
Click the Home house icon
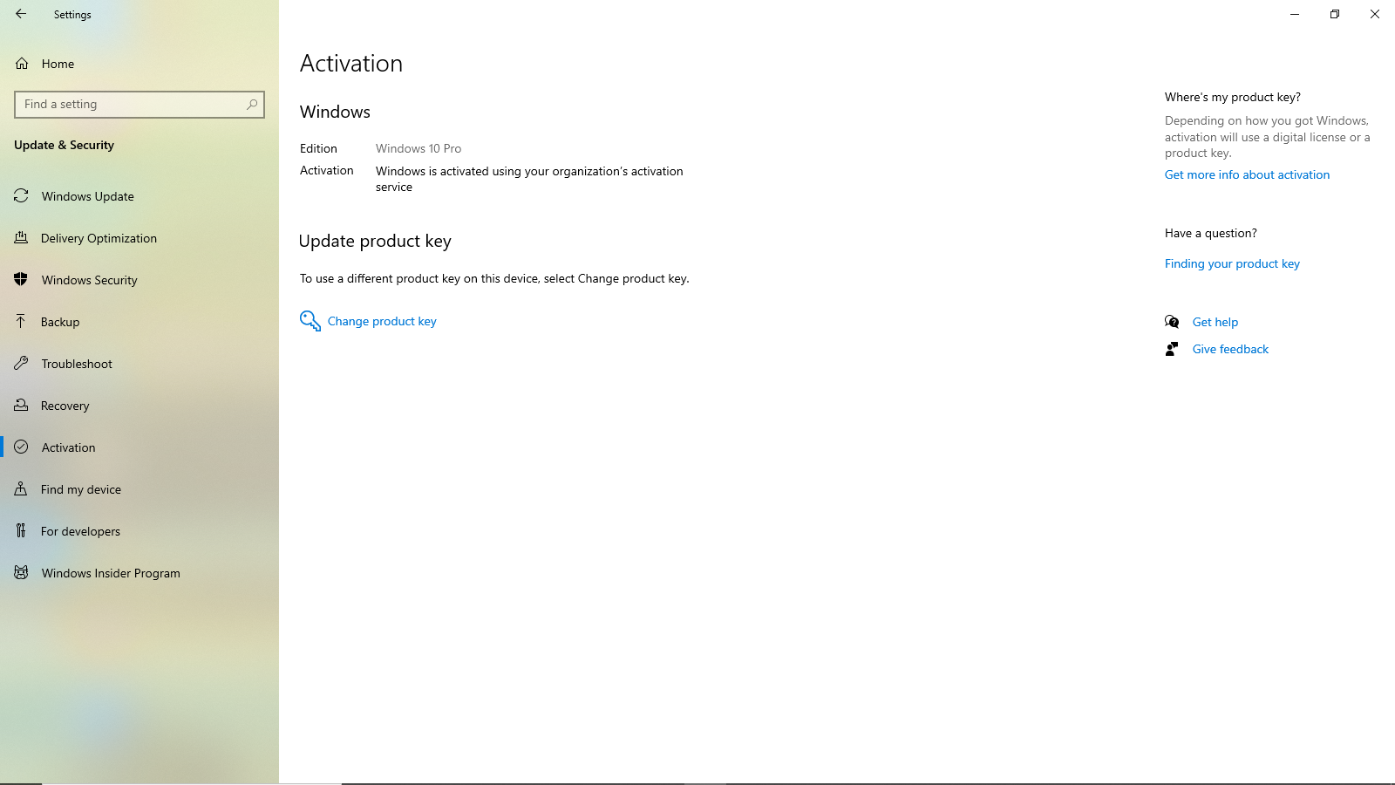pyautogui.click(x=22, y=64)
